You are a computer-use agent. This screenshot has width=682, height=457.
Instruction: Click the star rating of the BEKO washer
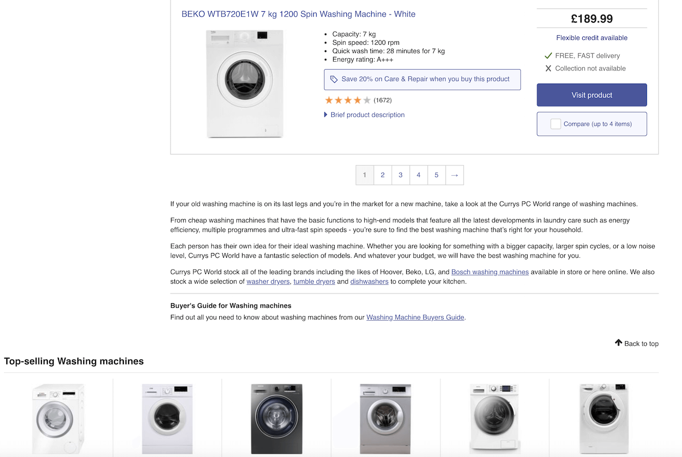coord(348,100)
